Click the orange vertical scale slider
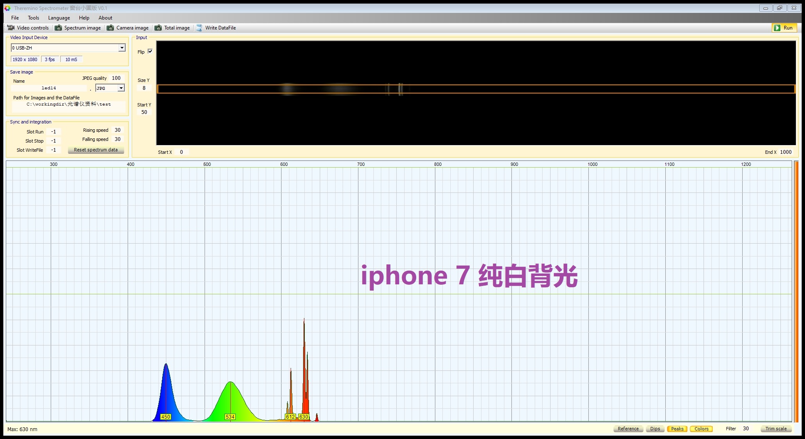 (796, 292)
